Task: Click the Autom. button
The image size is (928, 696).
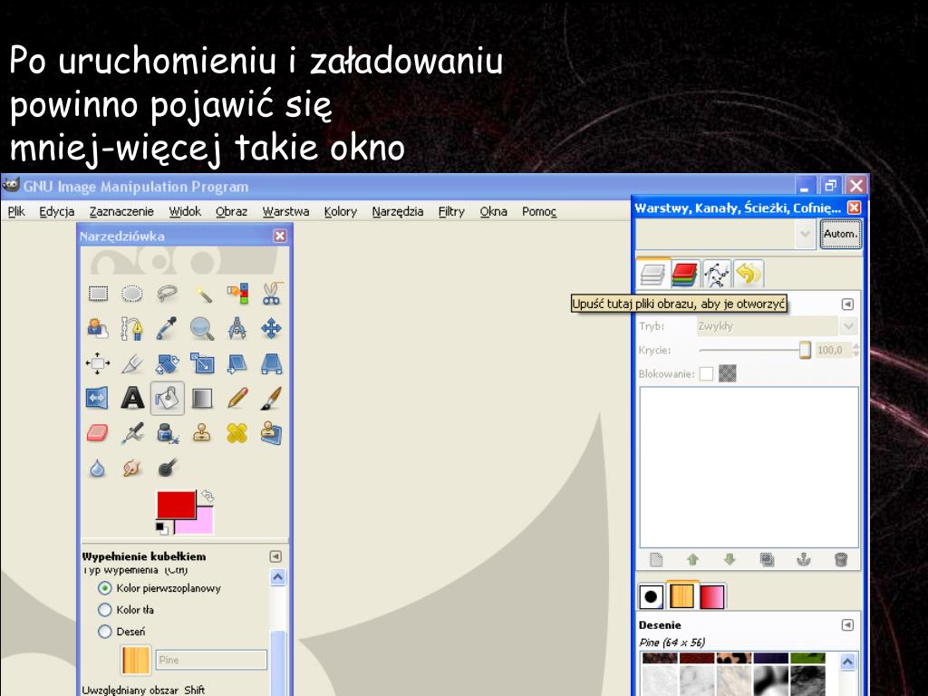Action: click(x=840, y=234)
